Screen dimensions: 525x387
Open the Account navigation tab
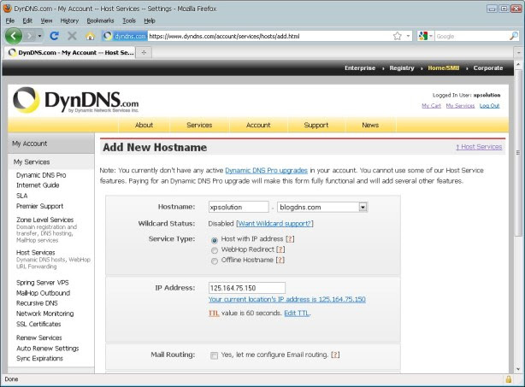pyautogui.click(x=258, y=125)
